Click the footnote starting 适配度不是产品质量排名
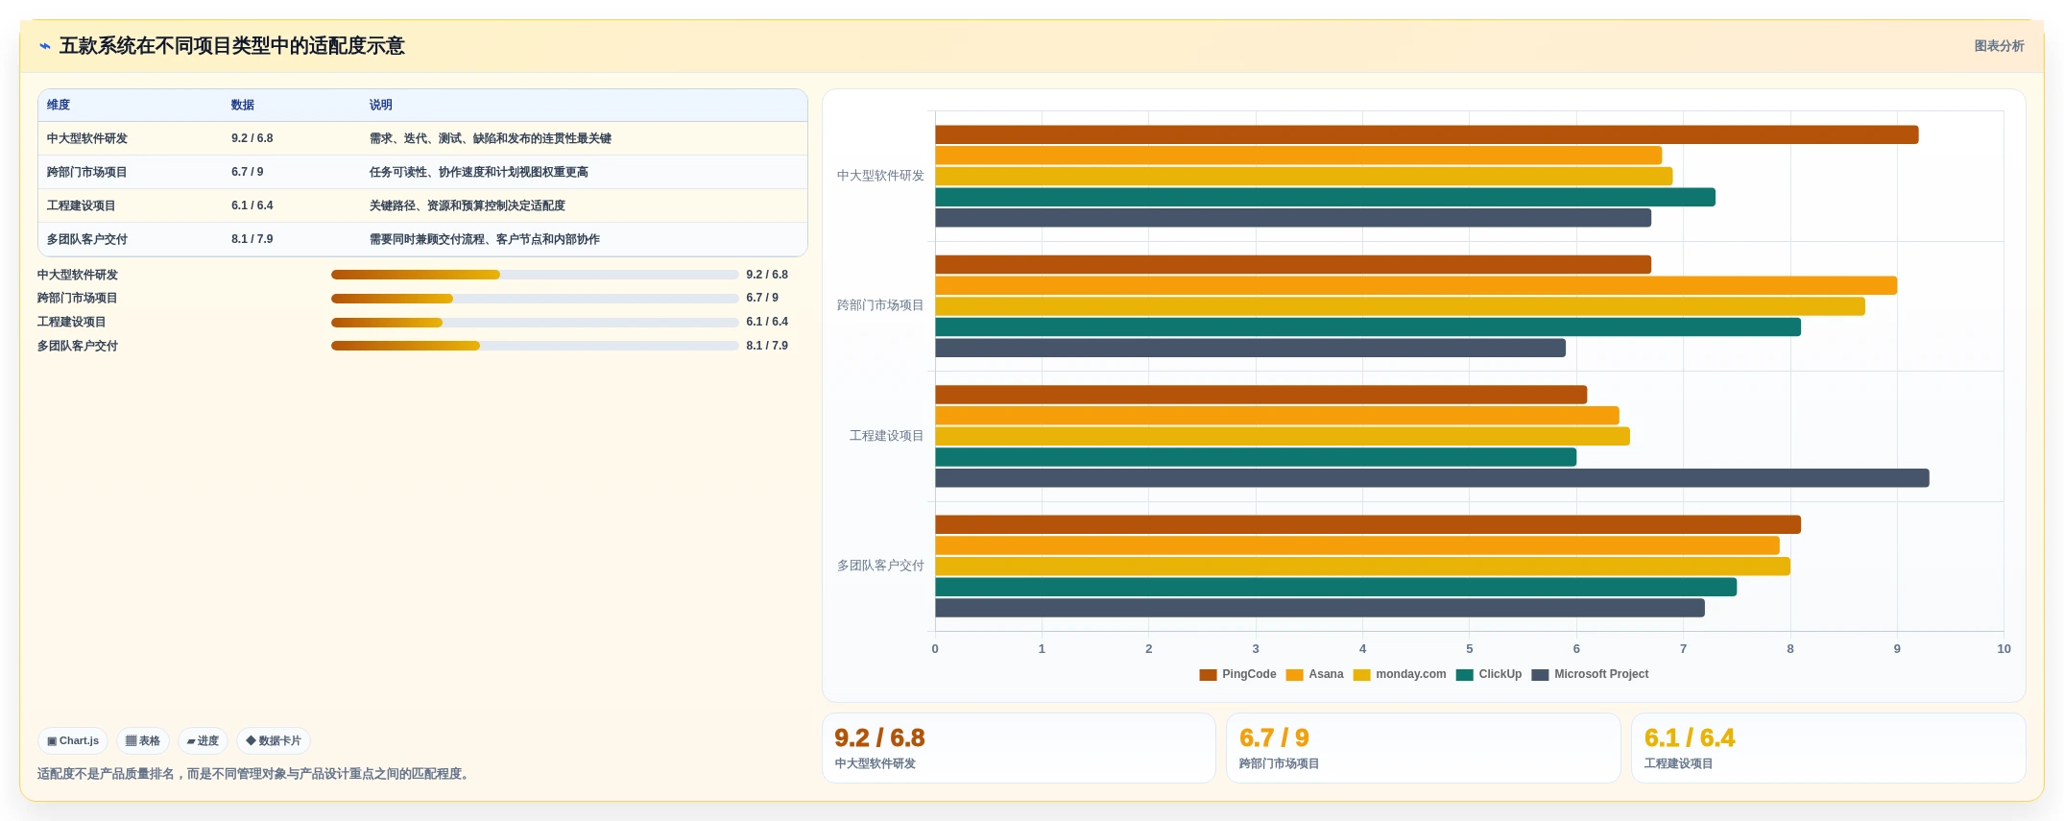Screen dimensions: 2064x821 tap(255, 774)
